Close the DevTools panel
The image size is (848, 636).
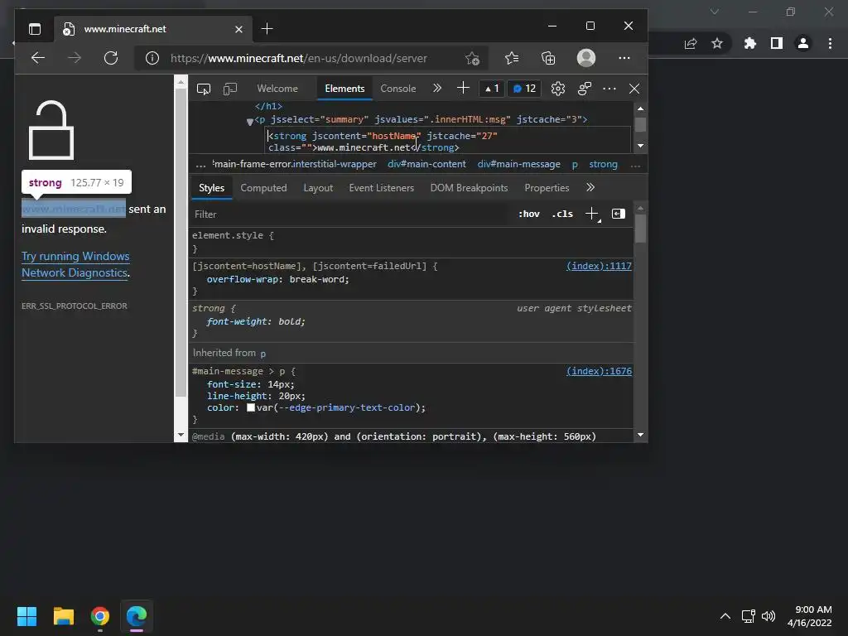coord(634,89)
